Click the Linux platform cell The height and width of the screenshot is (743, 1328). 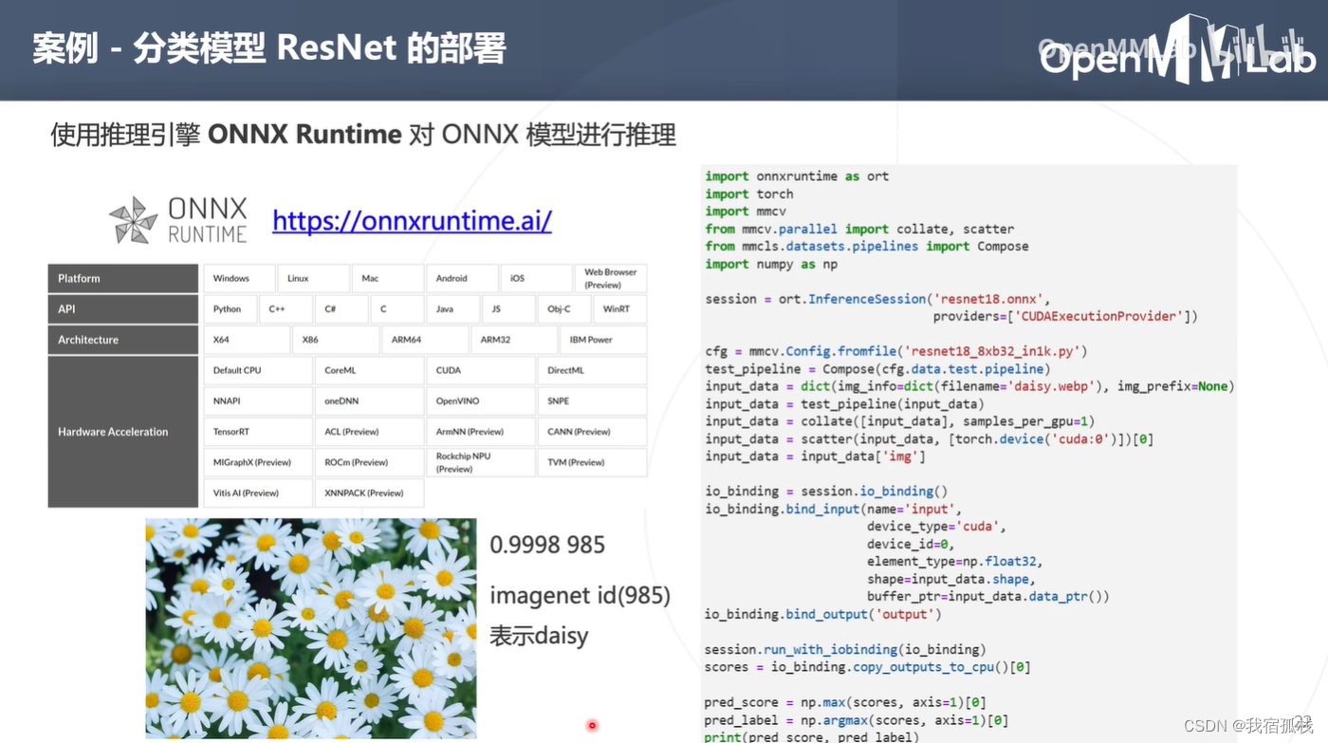314,278
